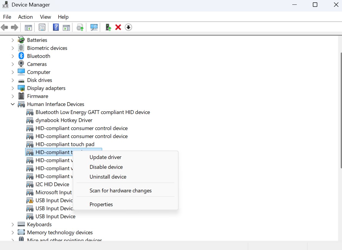
Task: Click the Keyboards category icon
Action: tap(21, 224)
